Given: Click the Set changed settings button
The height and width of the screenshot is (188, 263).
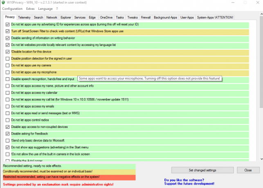Looking at the screenshot, I should [202, 170].
